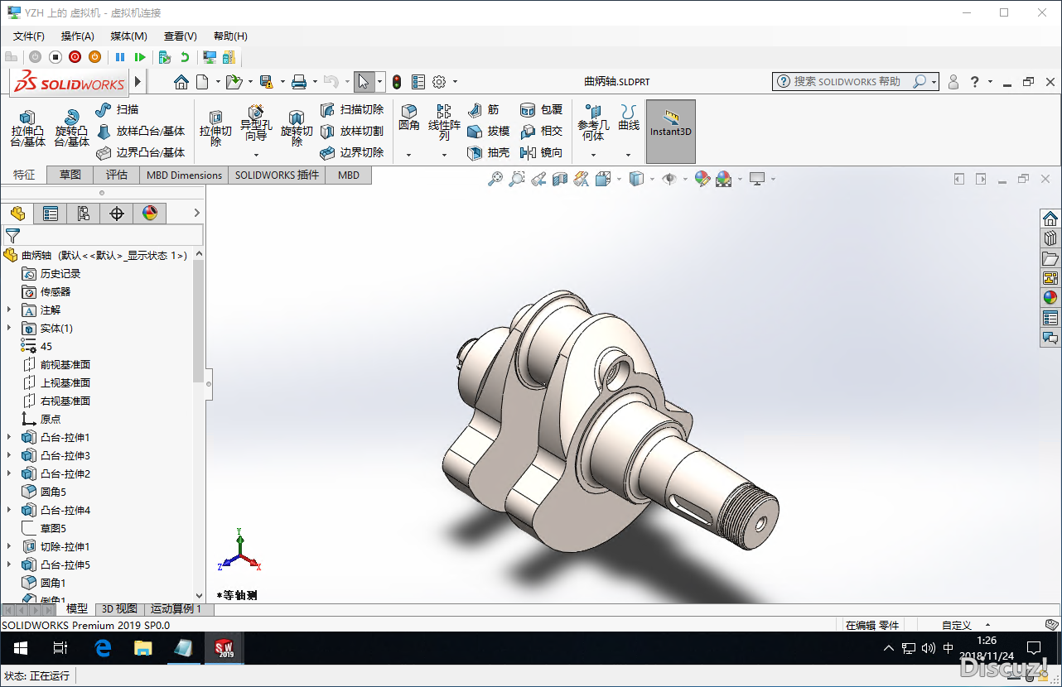Choose the 筋 rib tool
The height and width of the screenshot is (687, 1062).
pyautogui.click(x=484, y=109)
